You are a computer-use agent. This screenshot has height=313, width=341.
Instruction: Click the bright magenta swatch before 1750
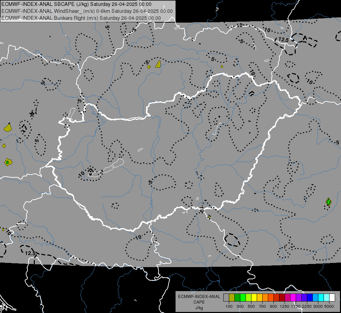(x=293, y=298)
